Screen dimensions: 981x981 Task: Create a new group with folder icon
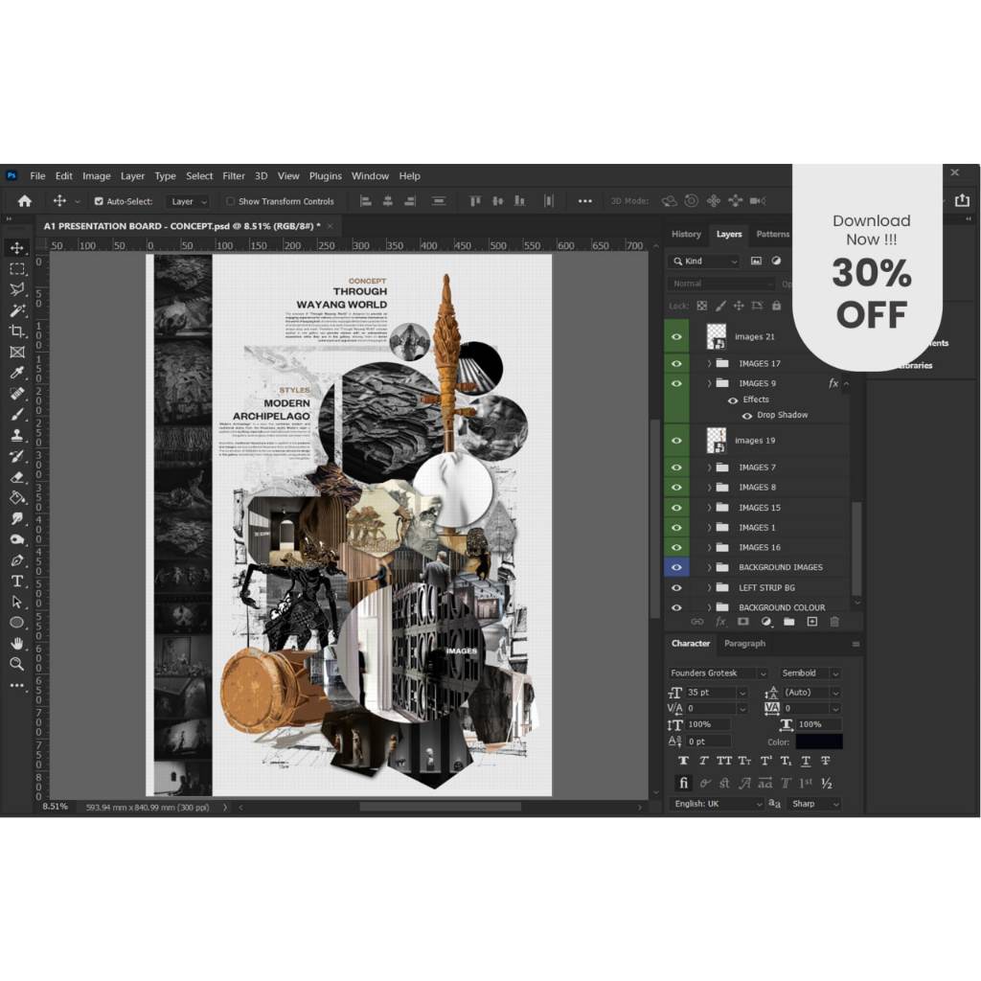[789, 622]
